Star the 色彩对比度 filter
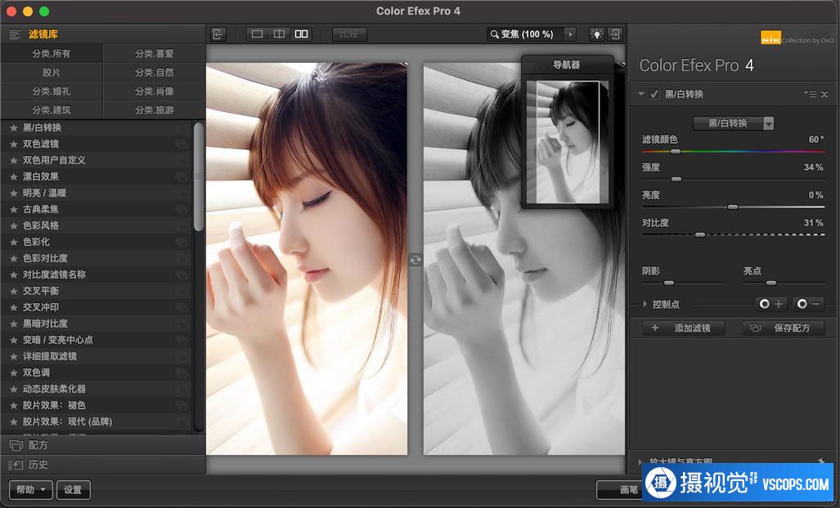 [x=14, y=258]
